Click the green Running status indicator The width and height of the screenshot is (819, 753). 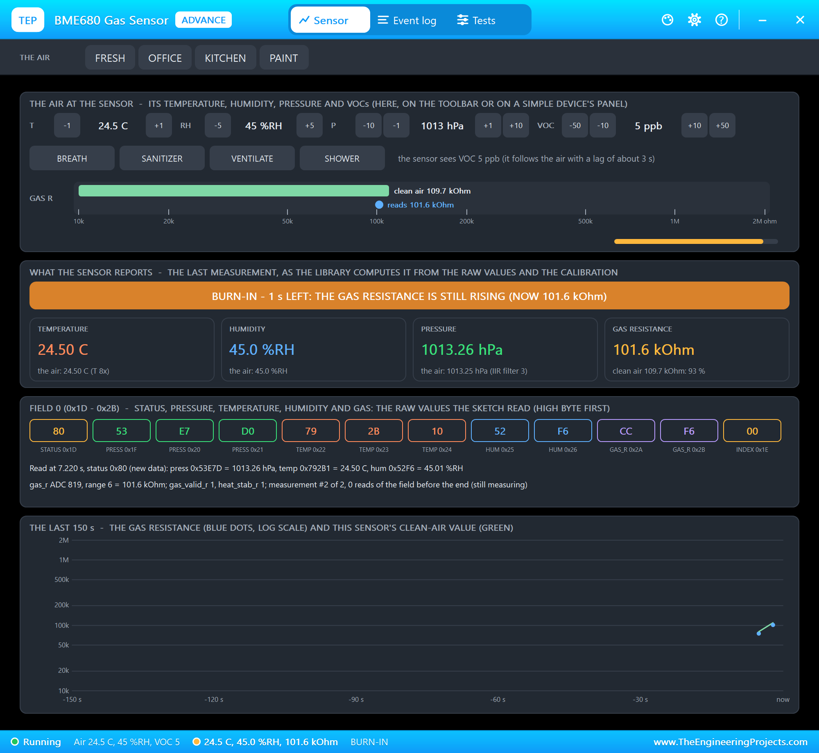point(15,742)
